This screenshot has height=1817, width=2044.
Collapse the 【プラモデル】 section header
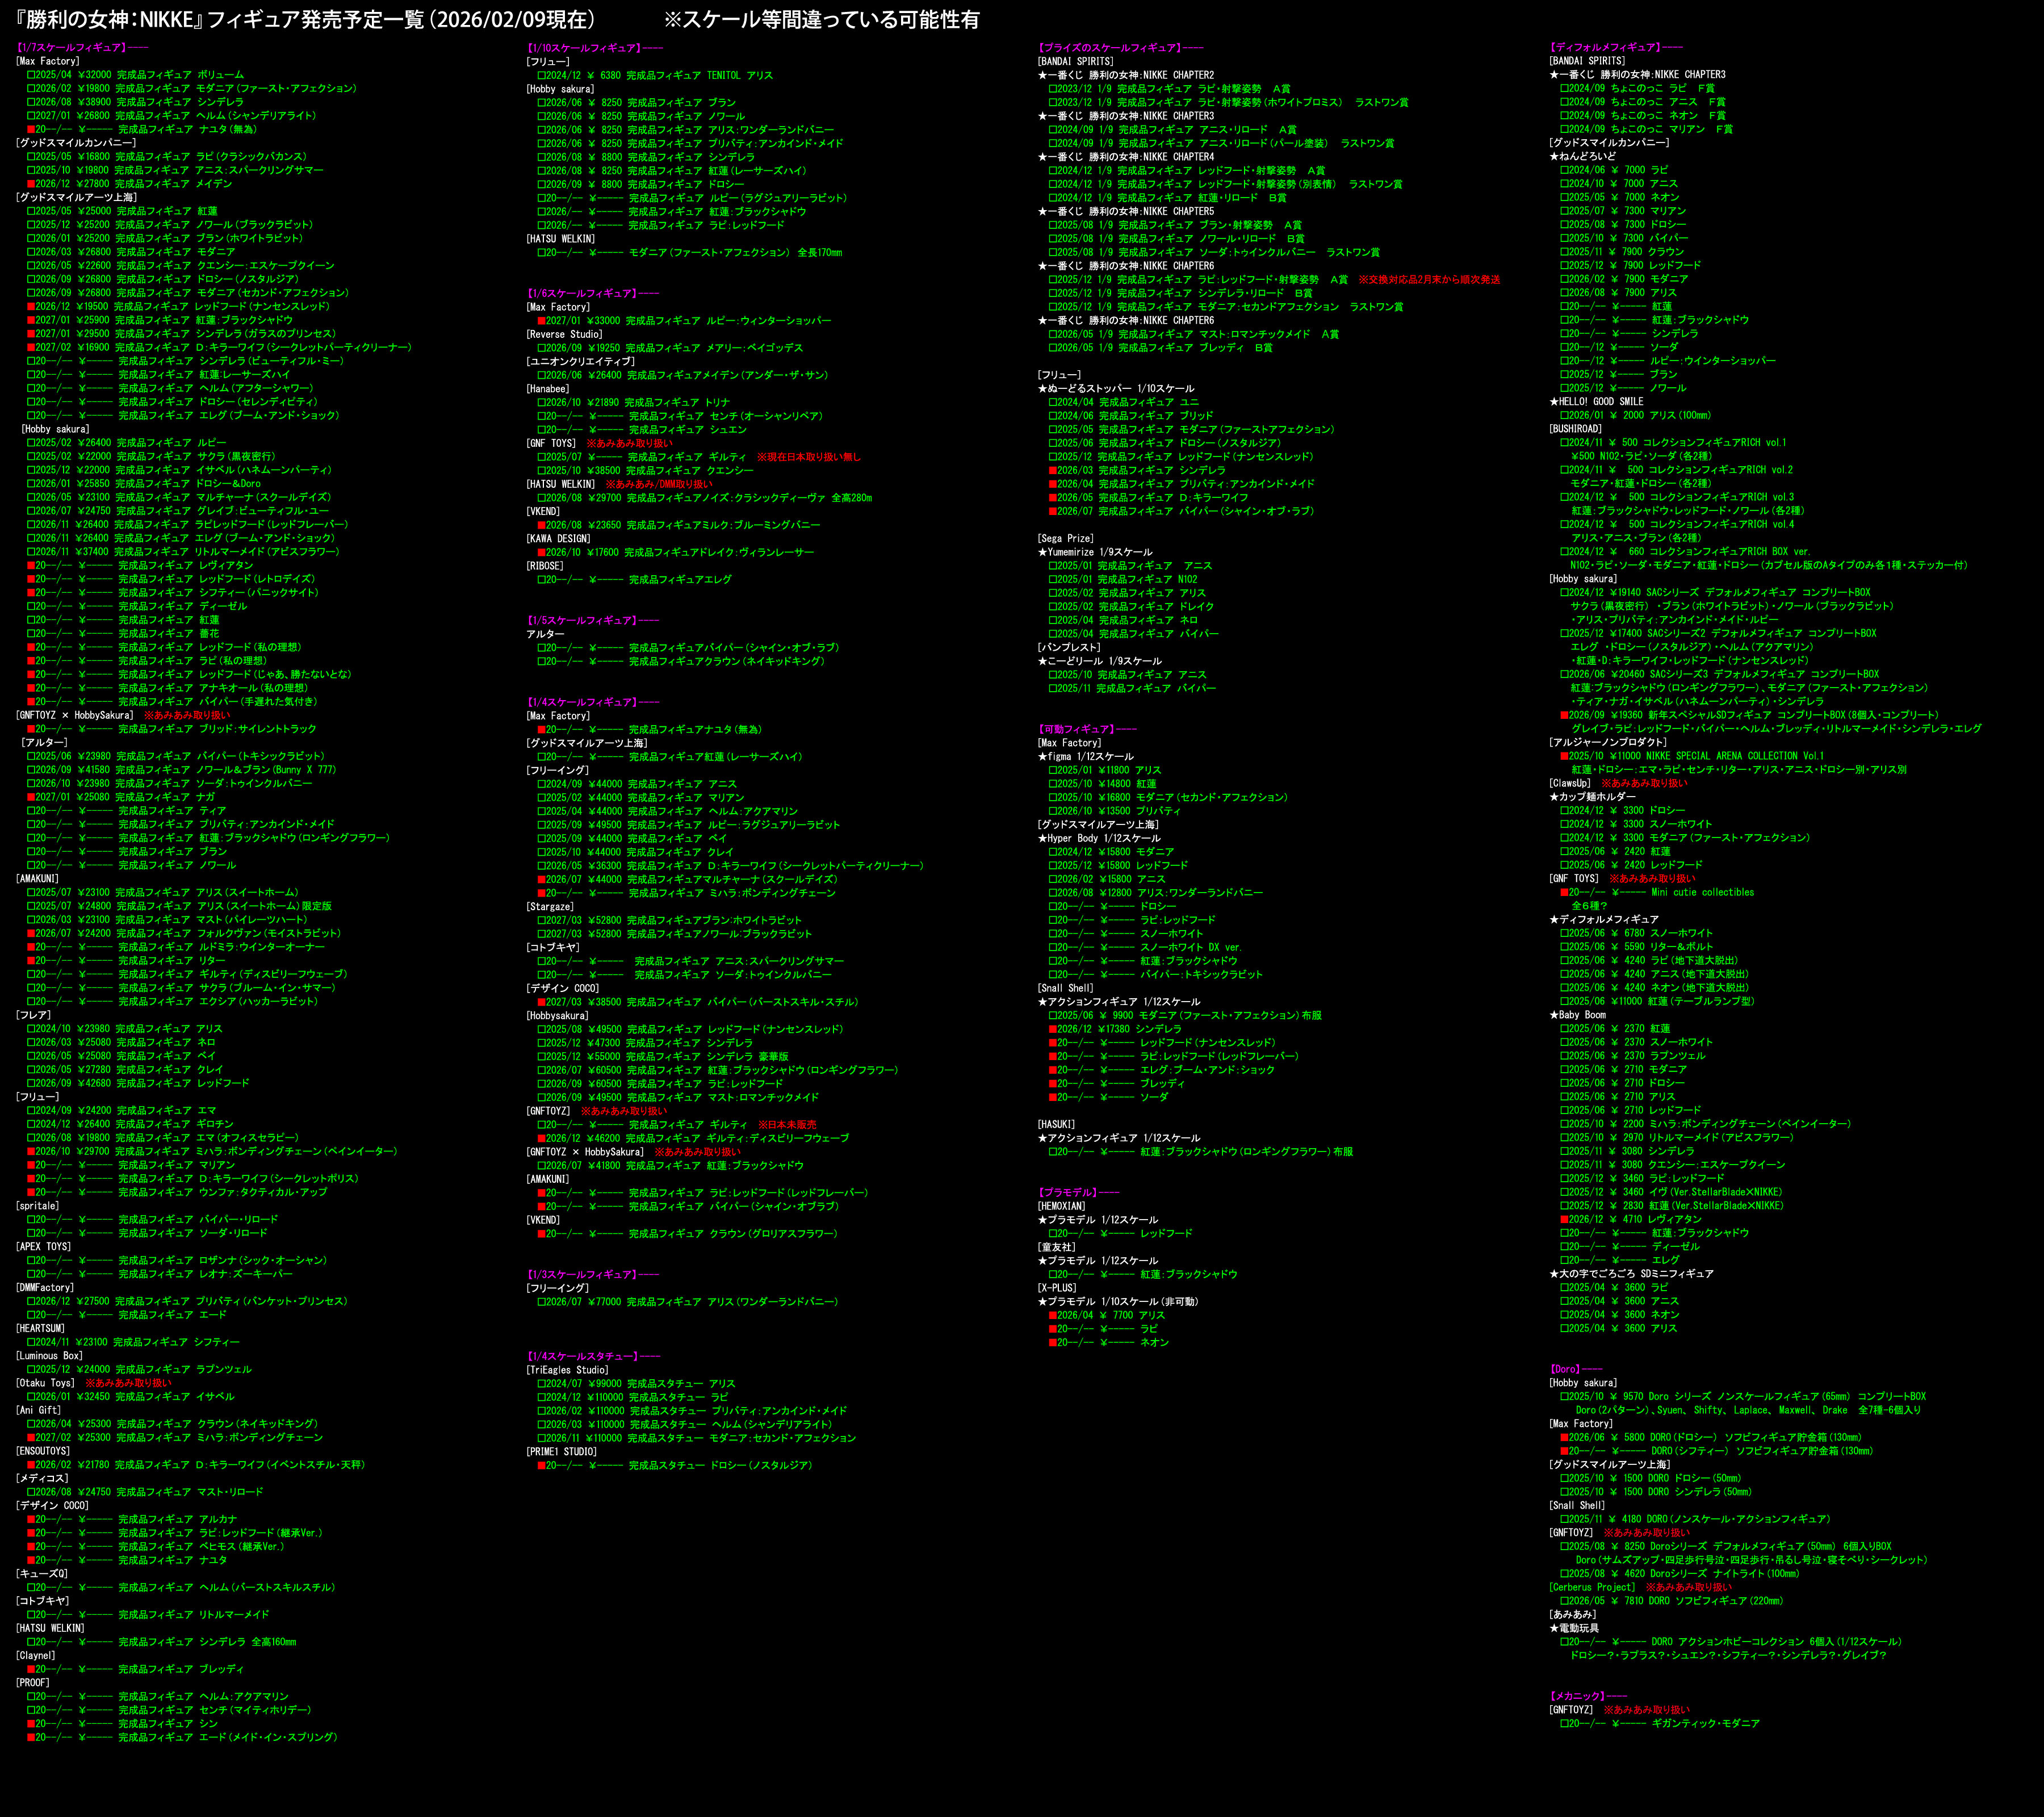click(x=1068, y=1193)
